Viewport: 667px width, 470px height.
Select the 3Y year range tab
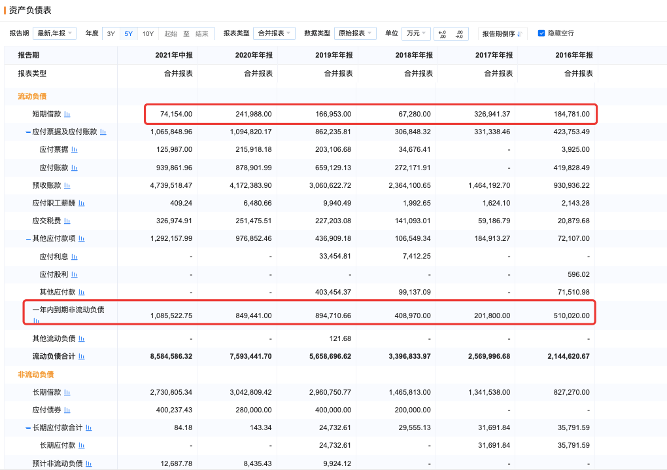point(111,33)
